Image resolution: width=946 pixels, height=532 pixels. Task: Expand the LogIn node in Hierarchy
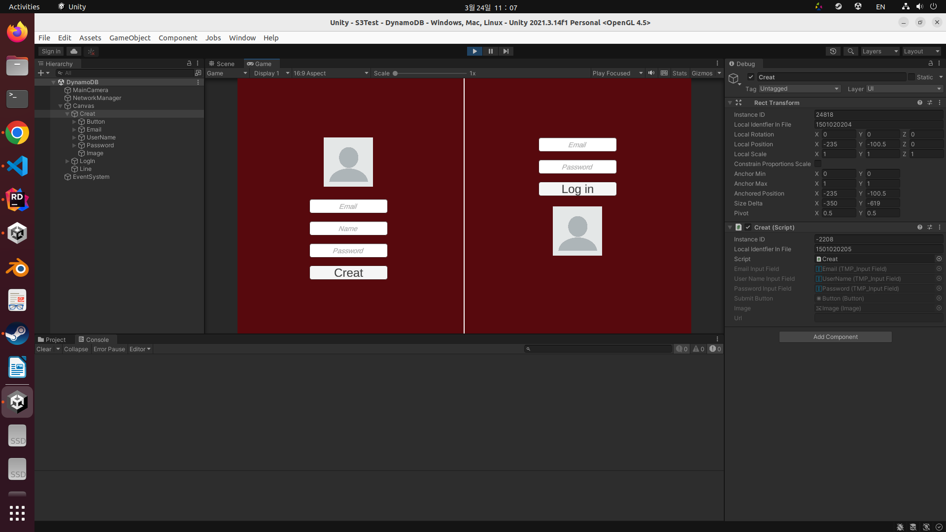pyautogui.click(x=68, y=161)
